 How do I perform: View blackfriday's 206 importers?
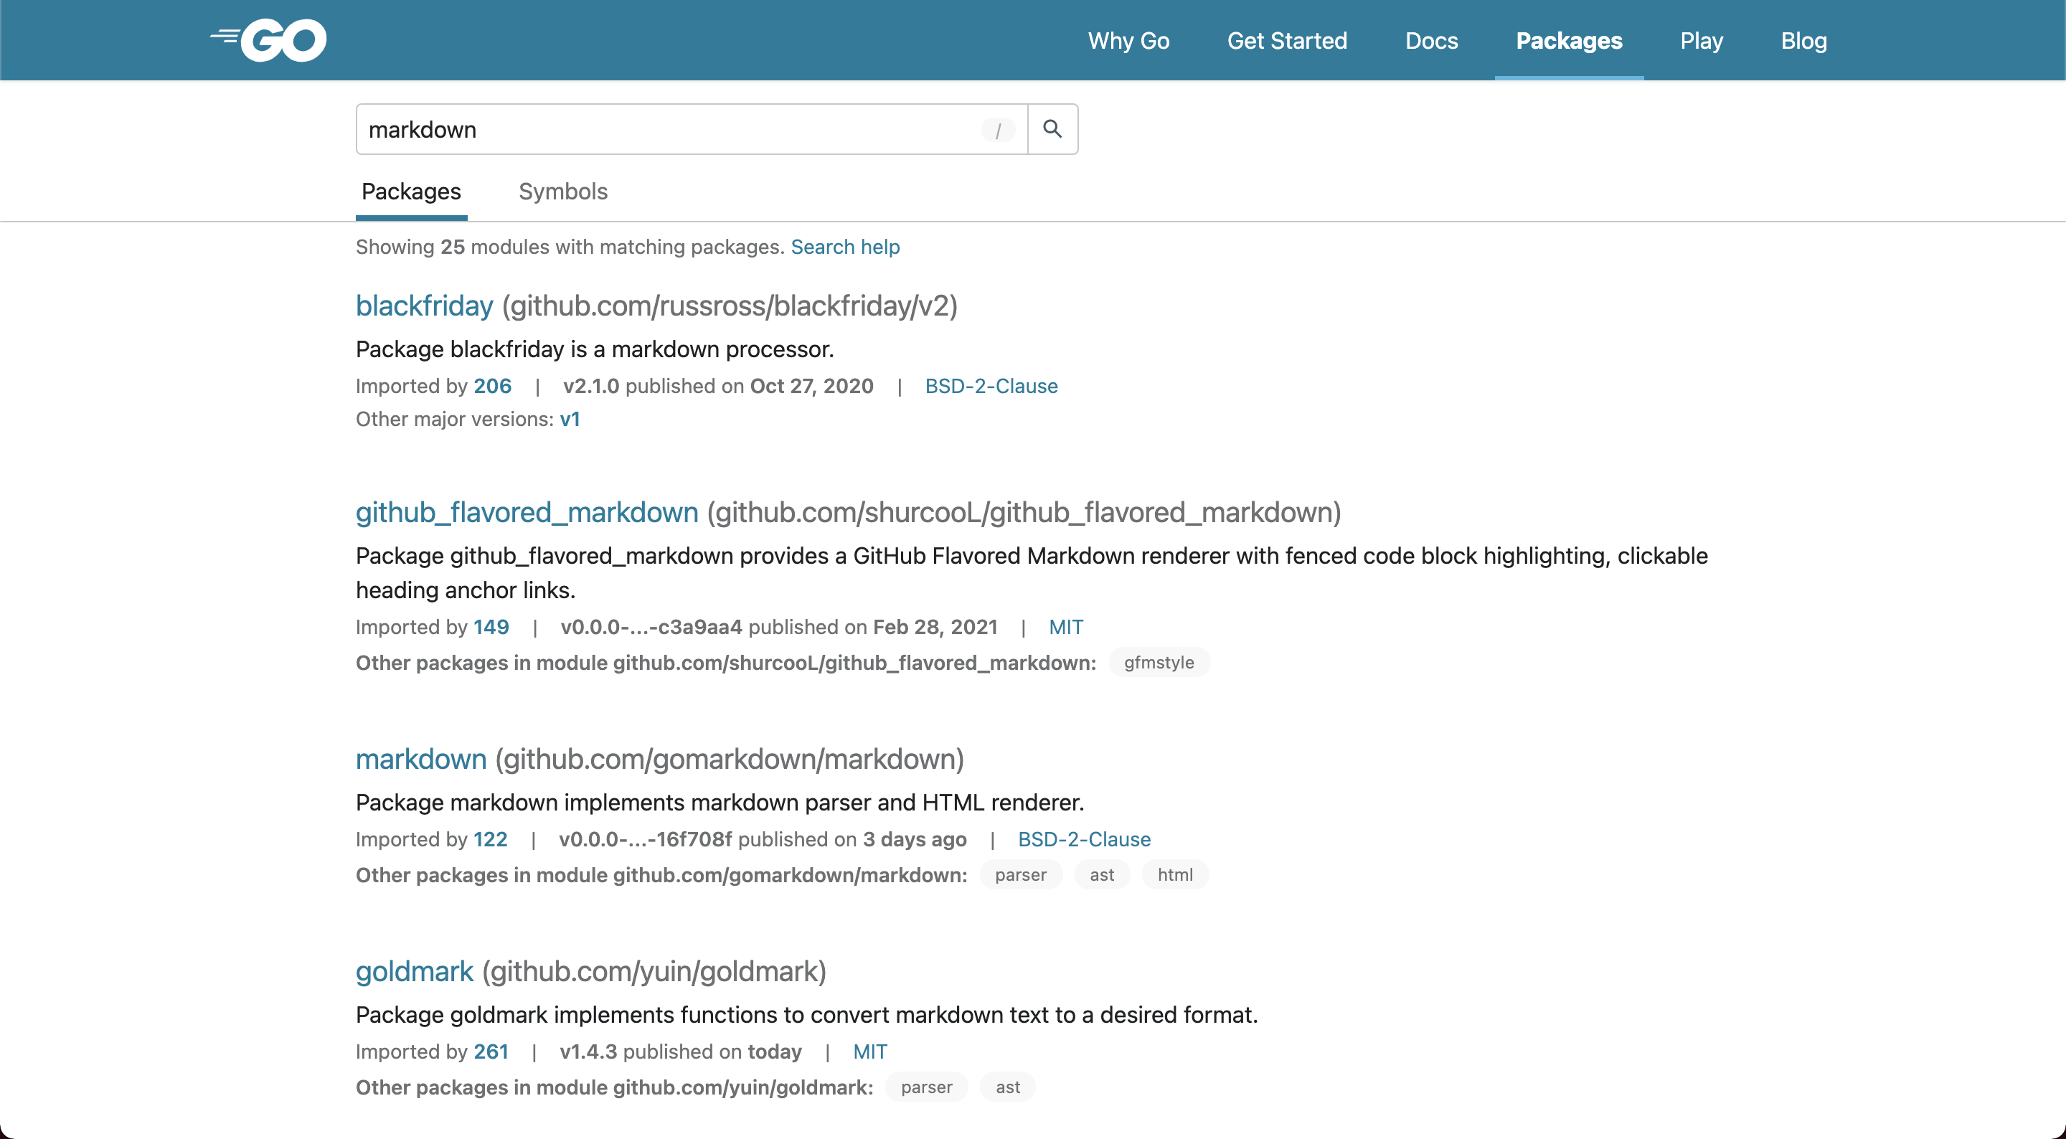point(491,386)
